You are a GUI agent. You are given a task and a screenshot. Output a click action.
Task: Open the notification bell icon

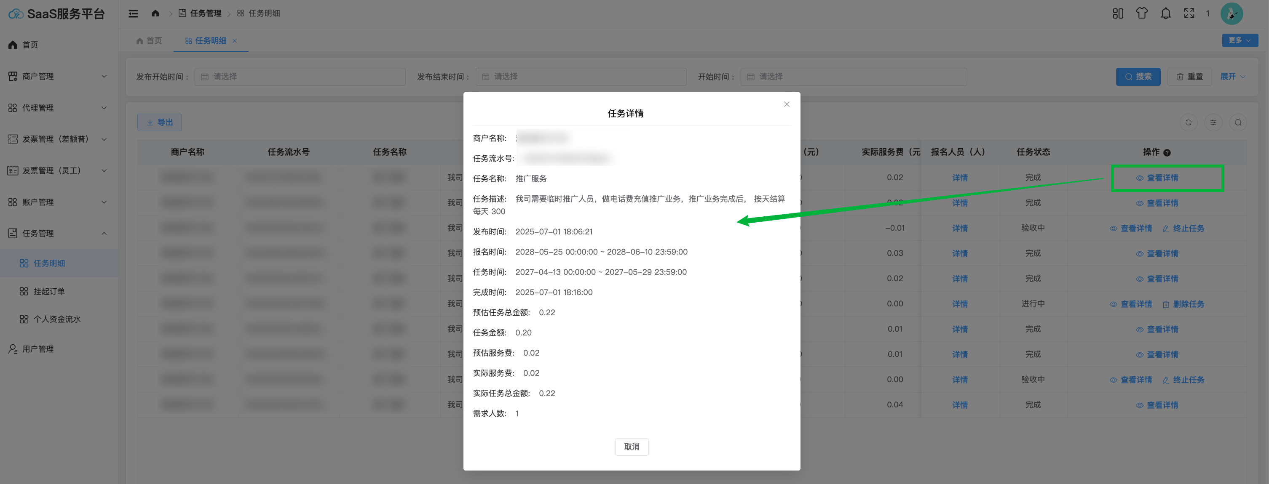[1165, 13]
